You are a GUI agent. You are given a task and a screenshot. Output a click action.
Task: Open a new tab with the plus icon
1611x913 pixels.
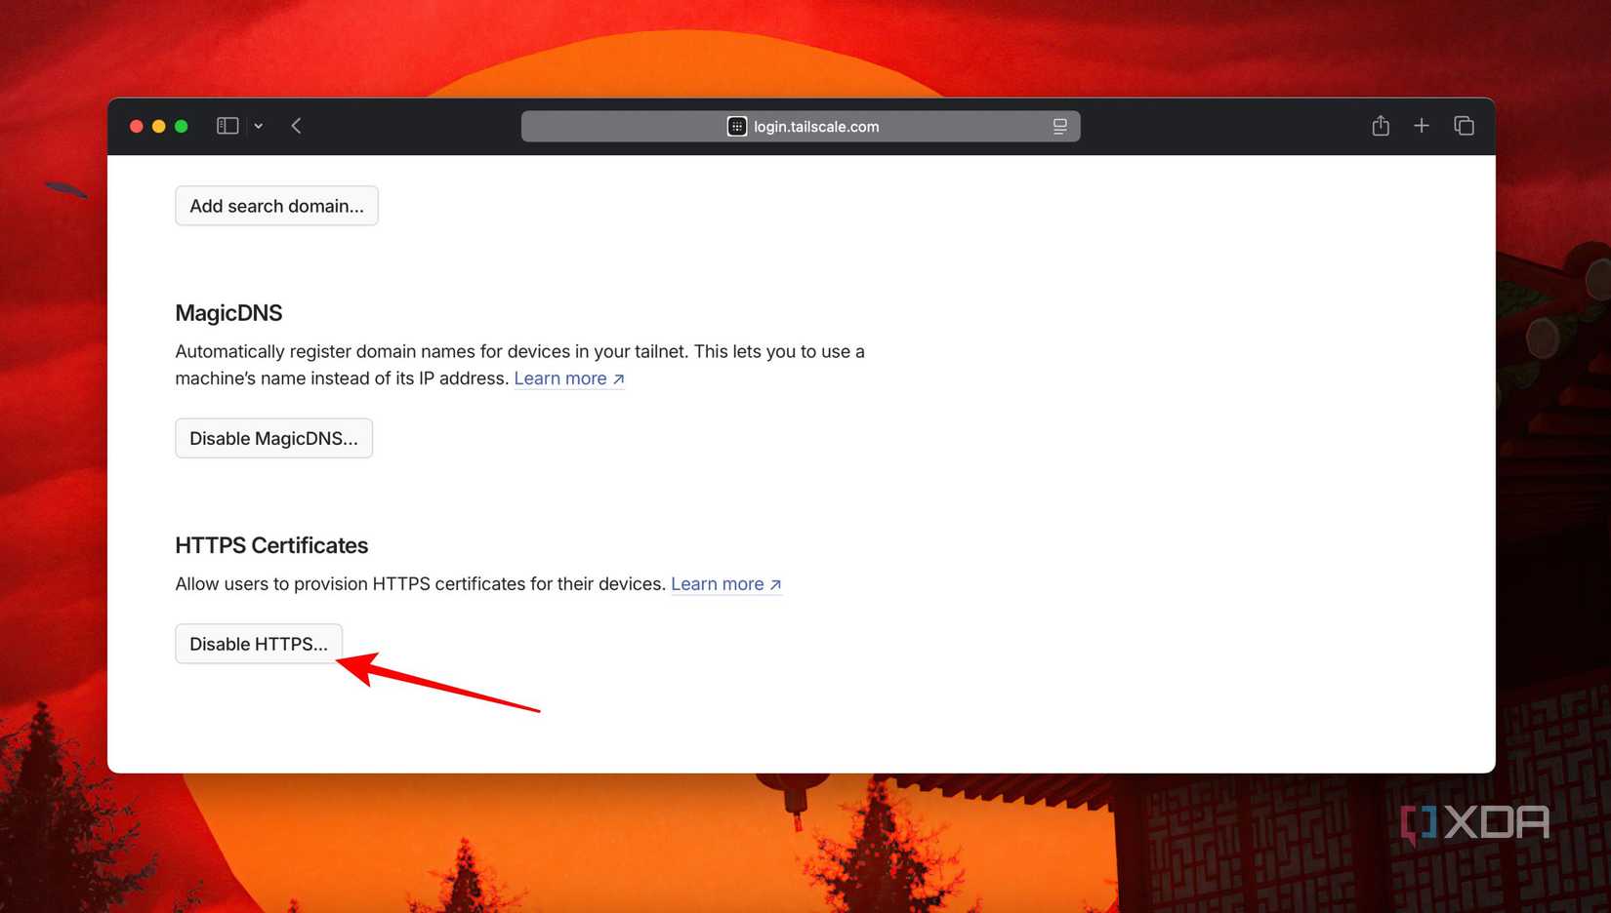[1422, 125]
